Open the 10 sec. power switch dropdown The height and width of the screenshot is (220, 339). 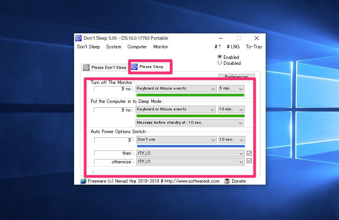point(231,139)
